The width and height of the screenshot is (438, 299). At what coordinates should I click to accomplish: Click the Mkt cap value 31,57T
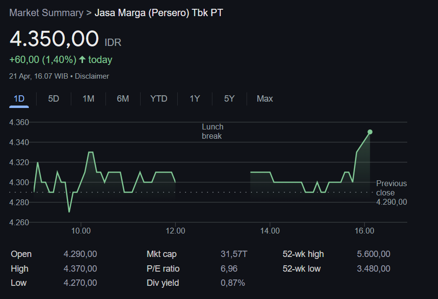[x=234, y=254]
